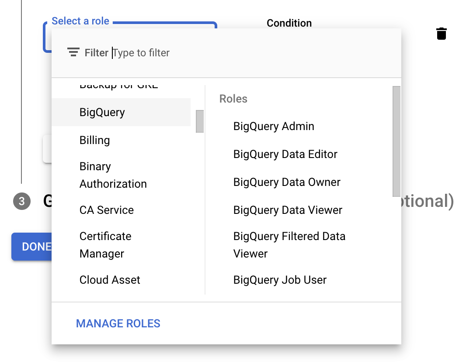The height and width of the screenshot is (364, 473).
Task: Select BigQuery Data Owner role
Action: (286, 182)
